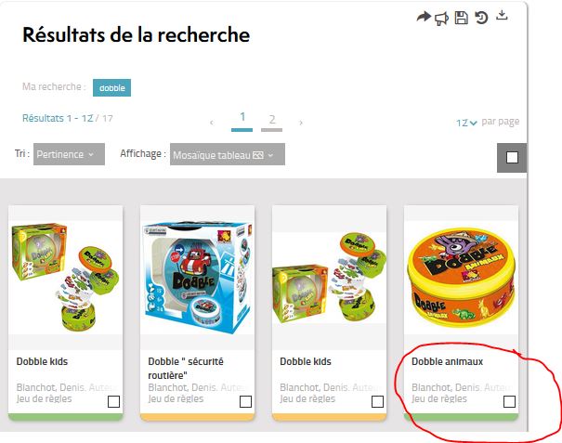The height and width of the screenshot is (443, 562).
Task: Select results page 1
Action: (x=242, y=120)
